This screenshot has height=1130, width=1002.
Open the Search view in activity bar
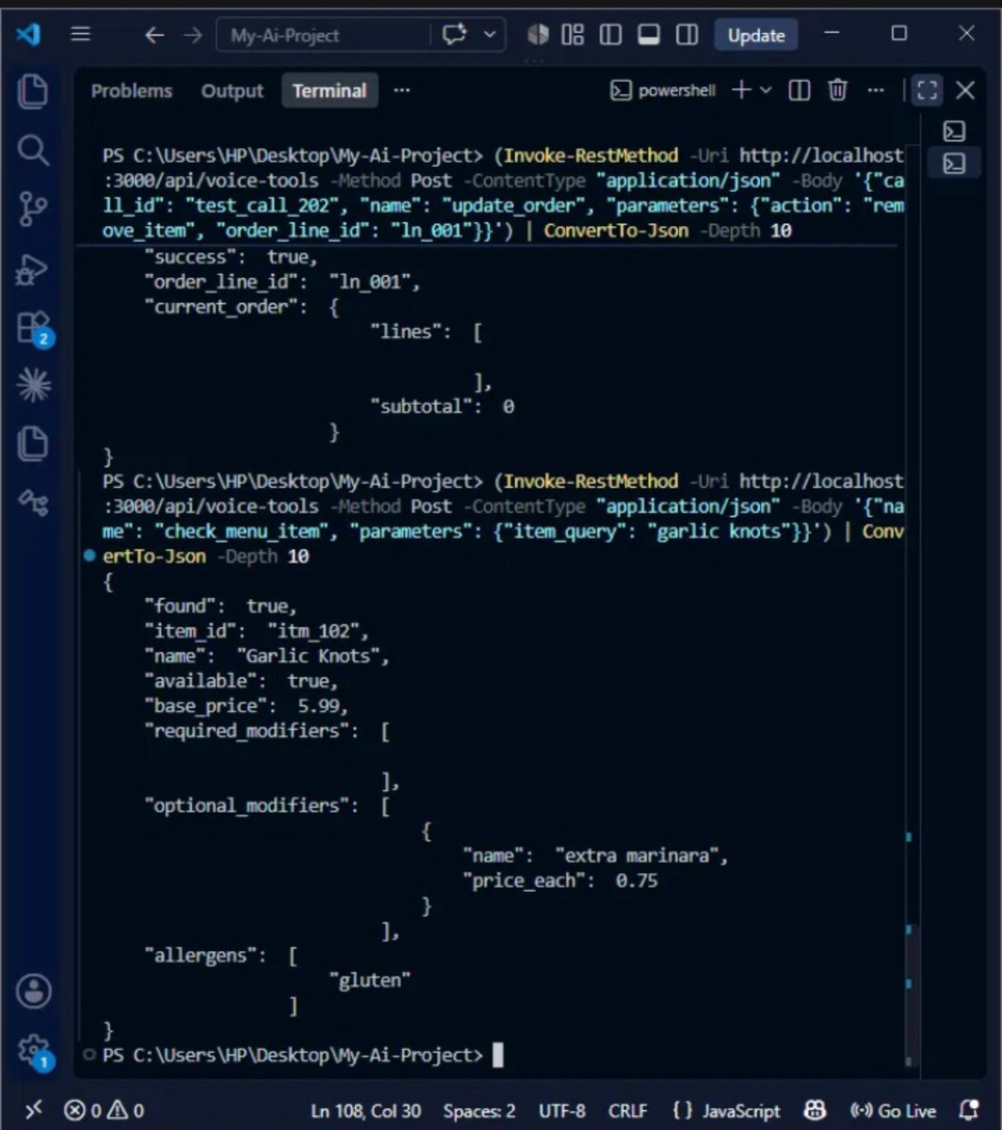click(x=33, y=150)
